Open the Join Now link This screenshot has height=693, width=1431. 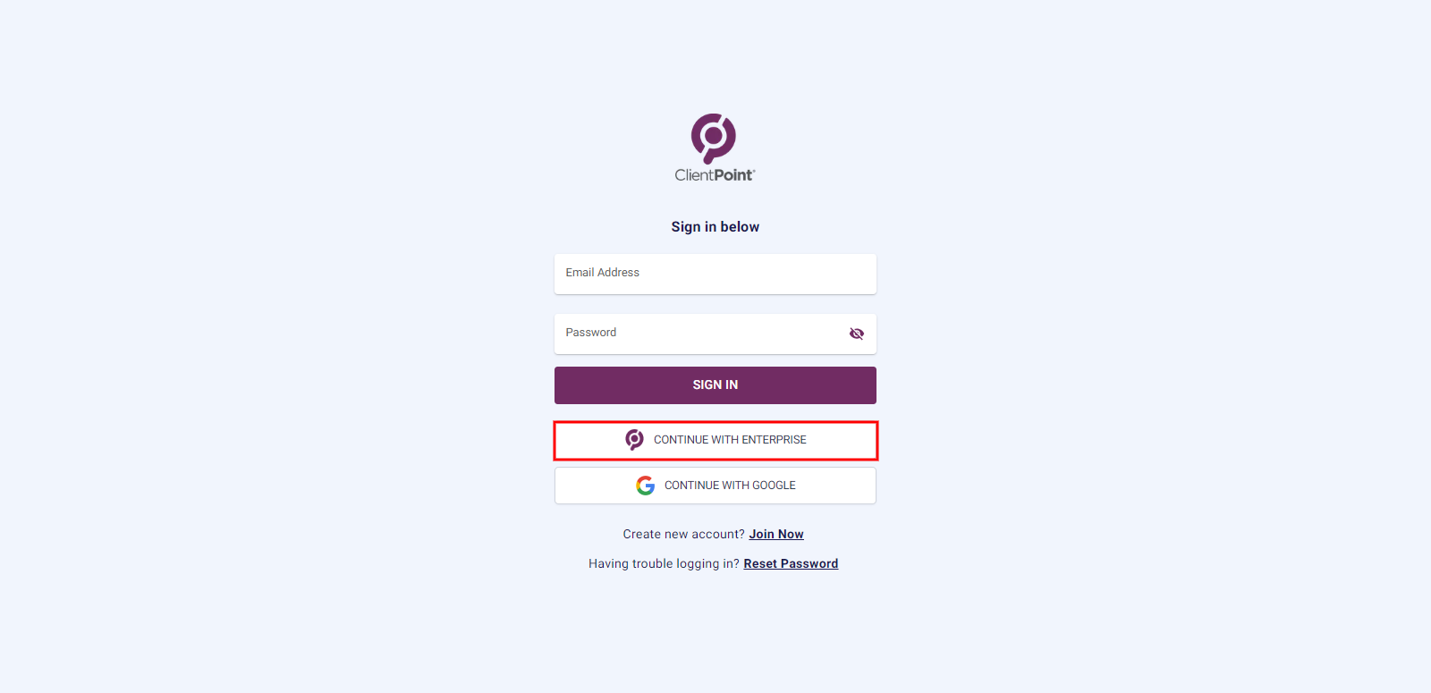tap(776, 534)
